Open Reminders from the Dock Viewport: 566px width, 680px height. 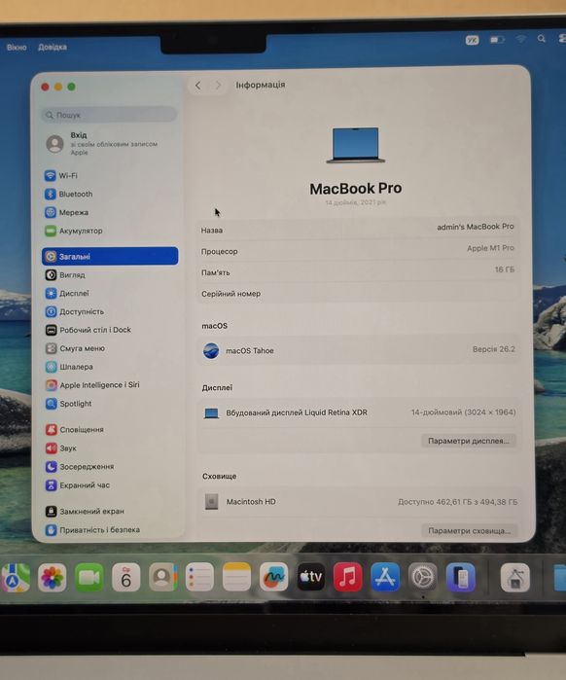199,577
